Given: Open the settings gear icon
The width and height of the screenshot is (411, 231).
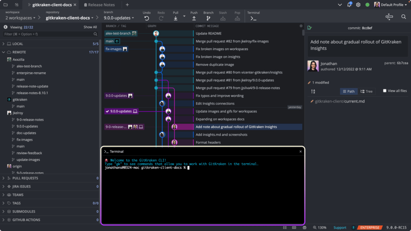Looking at the screenshot, I should [x=358, y=4].
